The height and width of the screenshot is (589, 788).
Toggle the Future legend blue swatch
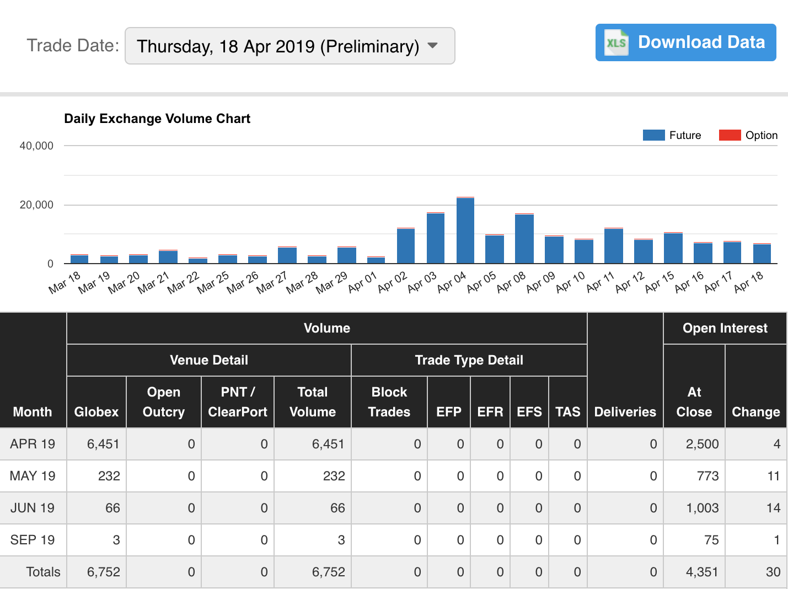pyautogui.click(x=653, y=136)
